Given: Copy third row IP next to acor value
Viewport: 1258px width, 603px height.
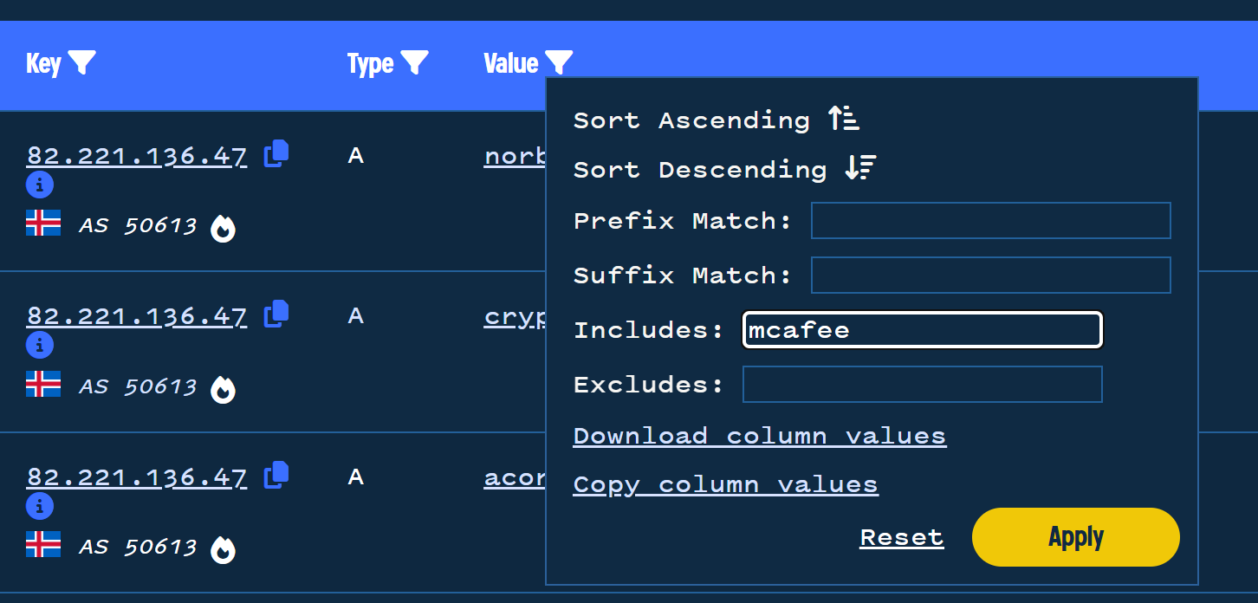Looking at the screenshot, I should tap(276, 475).
